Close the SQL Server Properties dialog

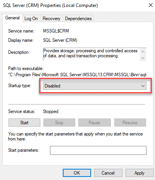(151, 5)
